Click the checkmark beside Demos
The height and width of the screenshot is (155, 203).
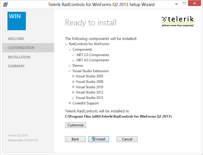(70, 66)
